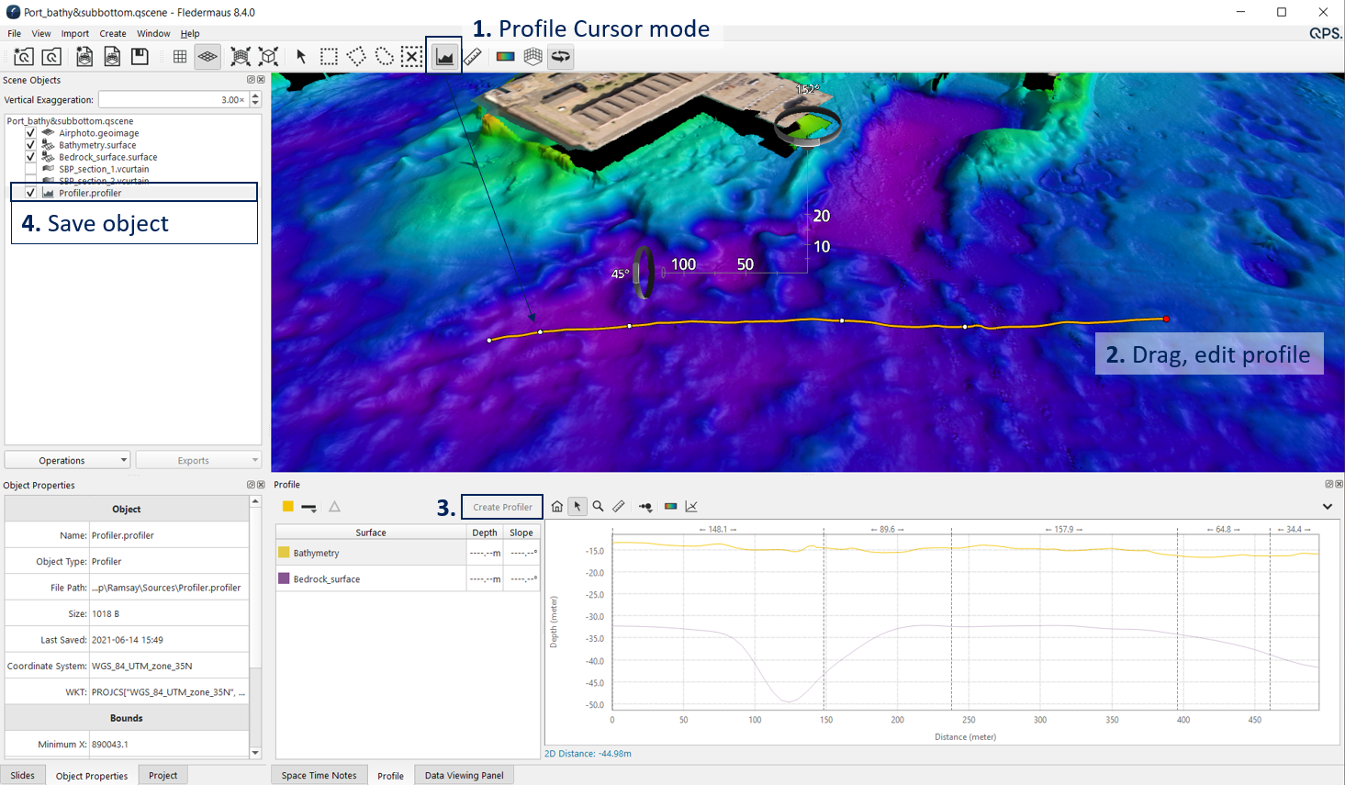The image size is (1345, 785).
Task: Select the zoom magnifier tool in Profile panel
Action: pyautogui.click(x=598, y=507)
